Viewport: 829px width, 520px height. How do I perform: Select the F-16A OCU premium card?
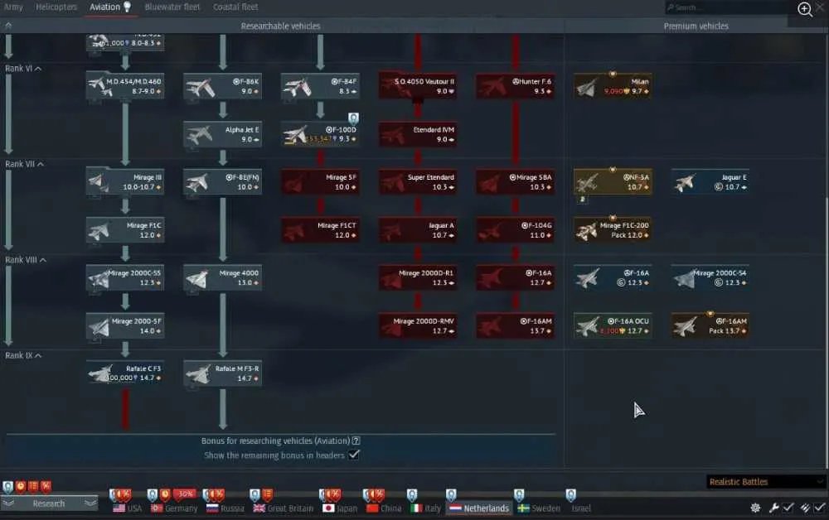point(613,325)
